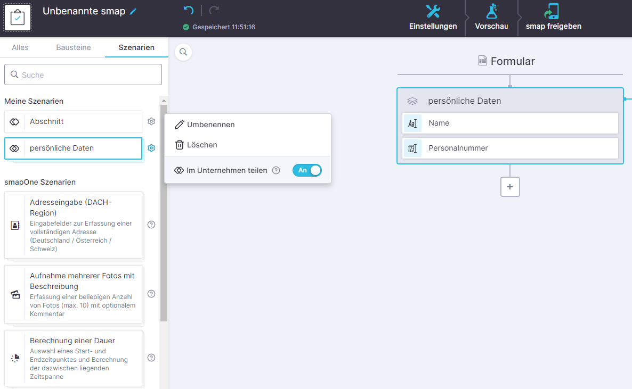This screenshot has height=389, width=632.
Task: Open Vorschau via the flask icon
Action: click(491, 11)
